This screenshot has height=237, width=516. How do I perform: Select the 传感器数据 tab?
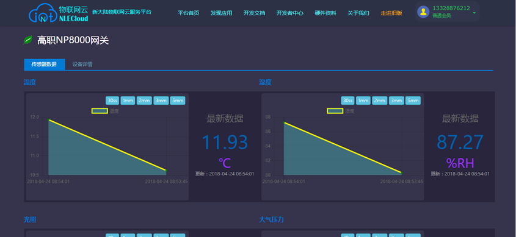(44, 65)
